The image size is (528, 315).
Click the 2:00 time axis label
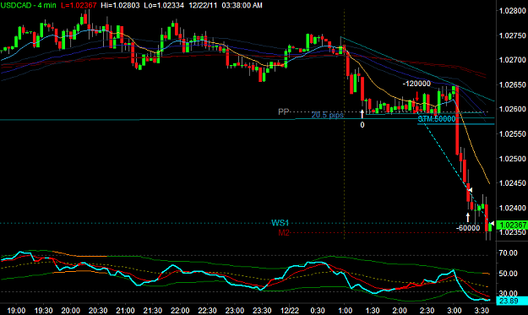point(400,310)
